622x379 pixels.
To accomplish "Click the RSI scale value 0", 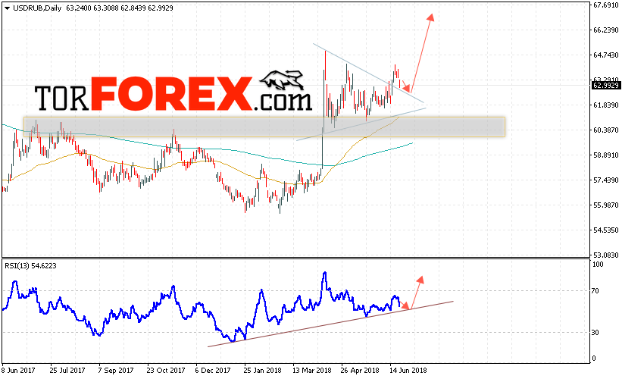I will click(593, 359).
